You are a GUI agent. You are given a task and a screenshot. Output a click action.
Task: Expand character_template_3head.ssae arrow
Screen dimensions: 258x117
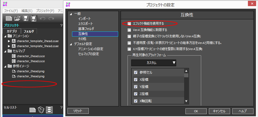(x=9, y=46)
